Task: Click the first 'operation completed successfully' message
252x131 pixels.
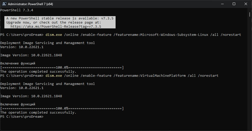Action: pyautogui.click(x=38, y=72)
